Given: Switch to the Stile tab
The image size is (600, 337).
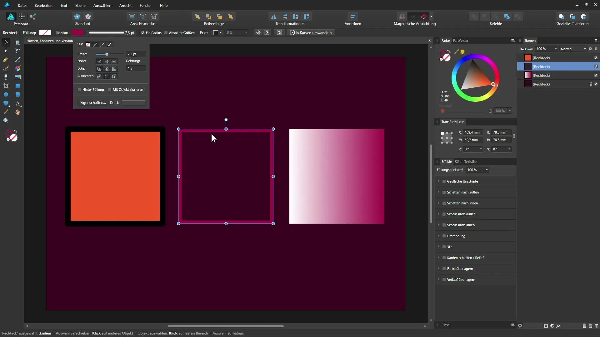Looking at the screenshot, I should (458, 162).
